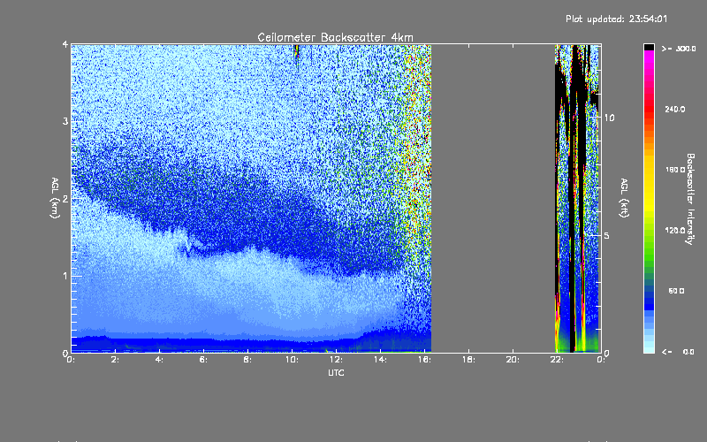This screenshot has width=707, height=442.
Task: Click the 'Plot updated: 23:54:01' timestamp
Action: click(616, 19)
